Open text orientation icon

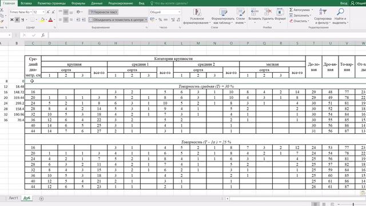point(78,12)
